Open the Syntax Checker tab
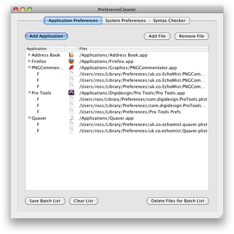The width and height of the screenshot is (234, 234). point(169,21)
